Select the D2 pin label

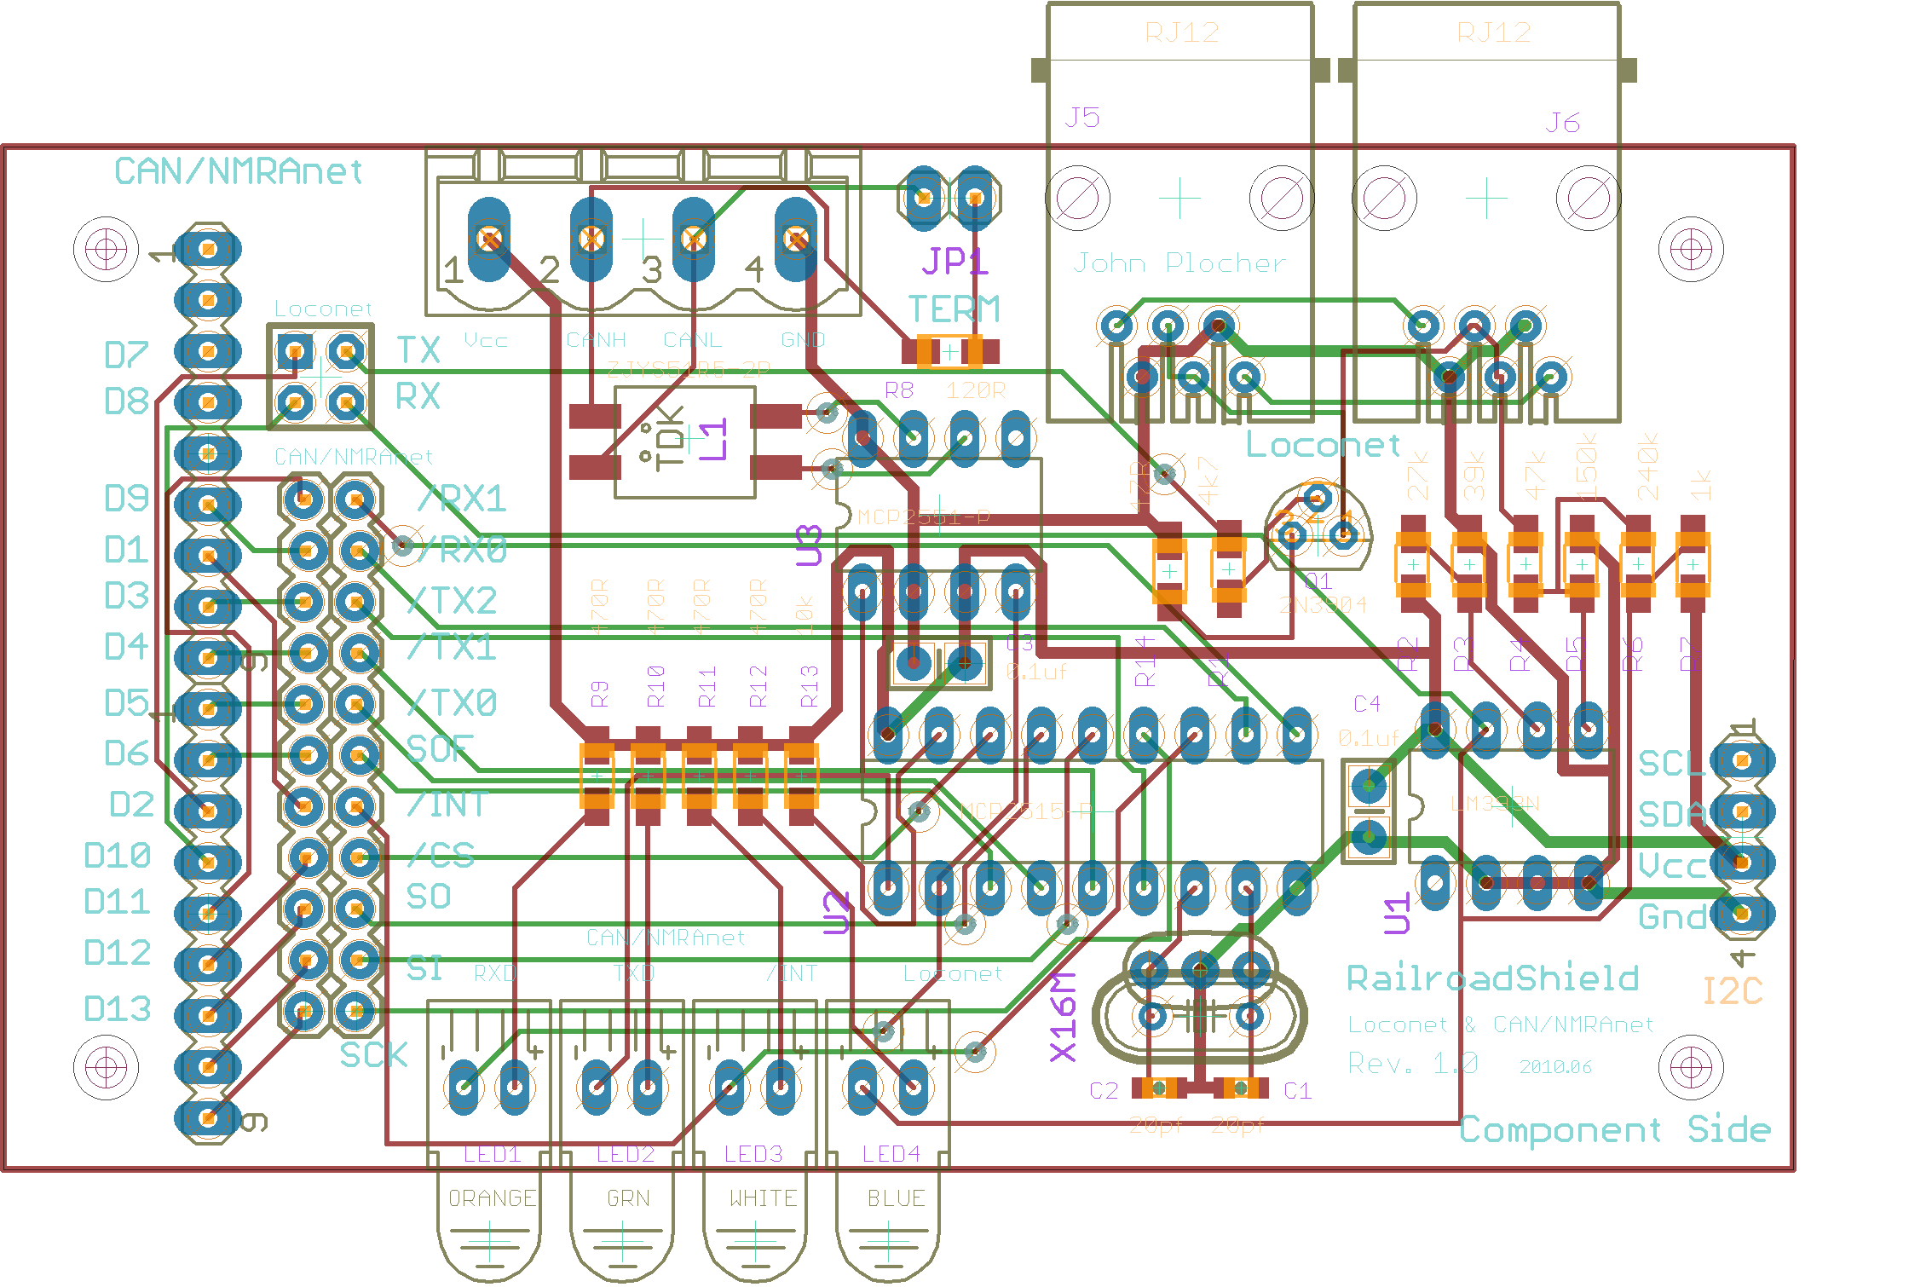click(x=131, y=805)
